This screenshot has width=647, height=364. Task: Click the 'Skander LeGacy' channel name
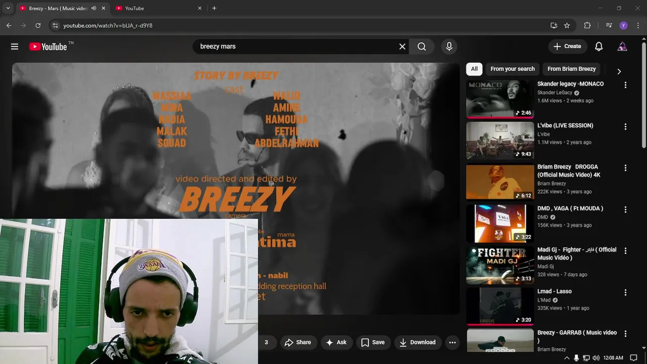pyautogui.click(x=554, y=93)
